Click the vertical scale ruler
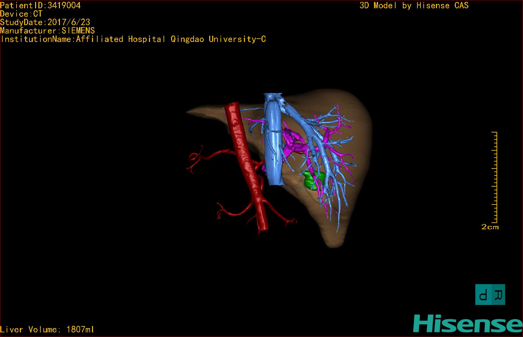The image size is (523, 337). coord(495,177)
